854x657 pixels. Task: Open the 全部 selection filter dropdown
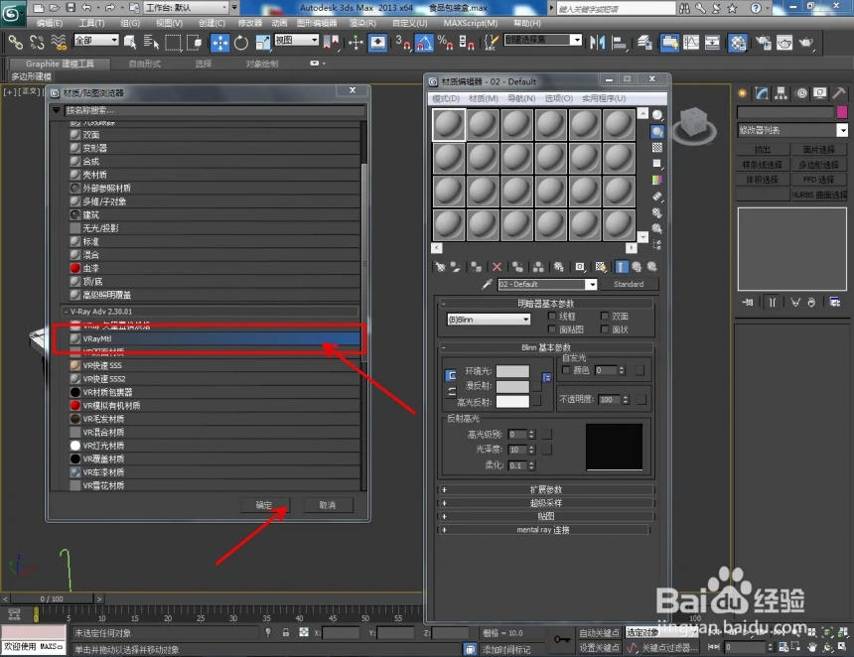(96, 41)
